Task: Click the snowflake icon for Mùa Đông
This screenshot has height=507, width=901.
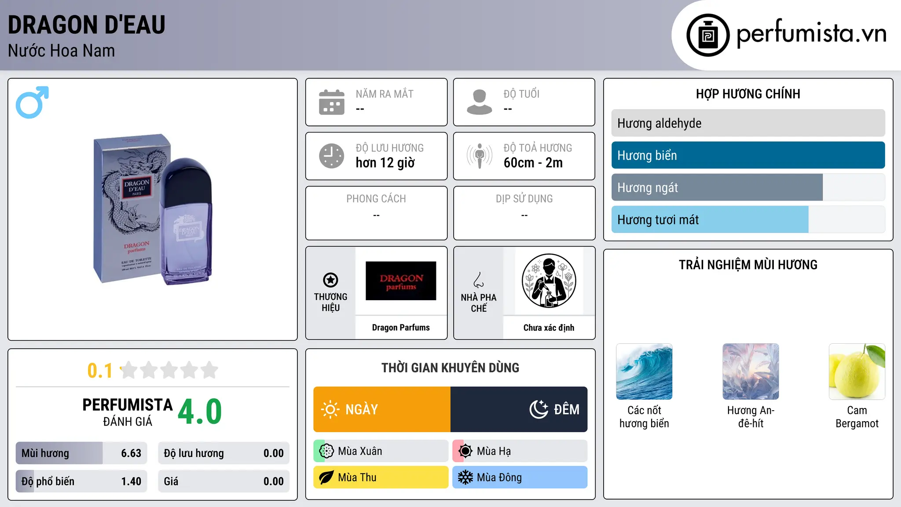Action: pyautogui.click(x=465, y=478)
